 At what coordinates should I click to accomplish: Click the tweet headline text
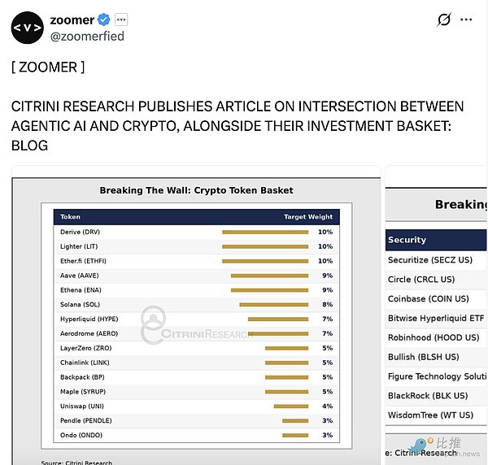click(237, 126)
